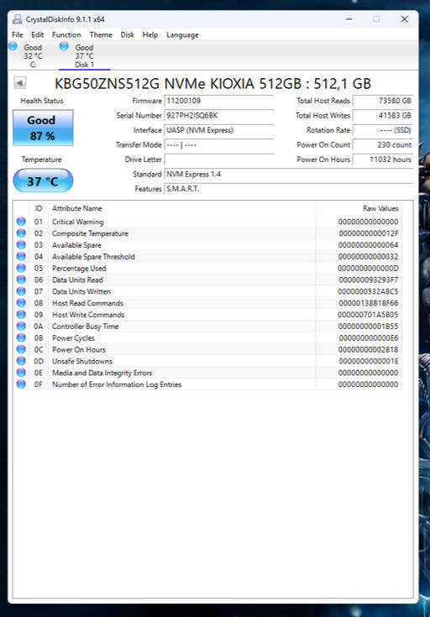
Task: Select the Disk 1 tab
Action: [x=84, y=56]
